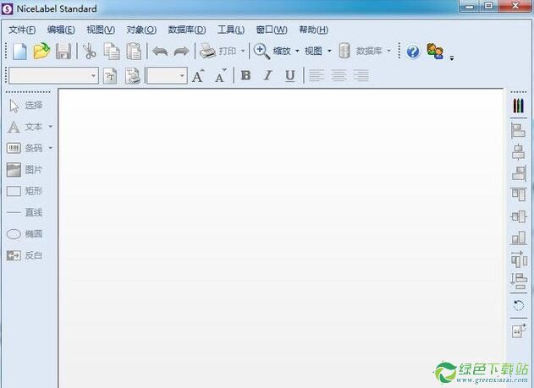
Task: Select the 选择 pointer tool
Action: 26,106
